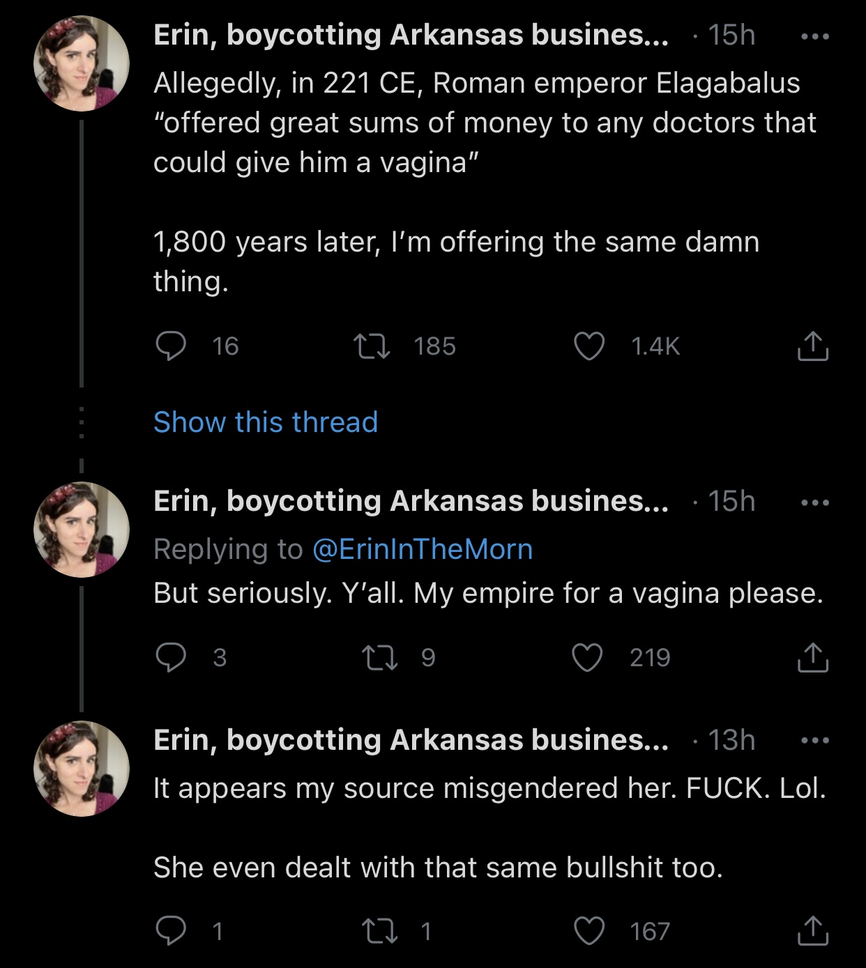The width and height of the screenshot is (866, 968).
Task: Retweet the 'misgendered her' tweet
Action: tap(380, 930)
